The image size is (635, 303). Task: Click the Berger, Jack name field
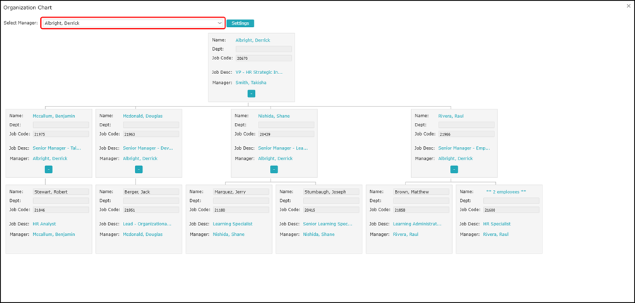coord(150,191)
